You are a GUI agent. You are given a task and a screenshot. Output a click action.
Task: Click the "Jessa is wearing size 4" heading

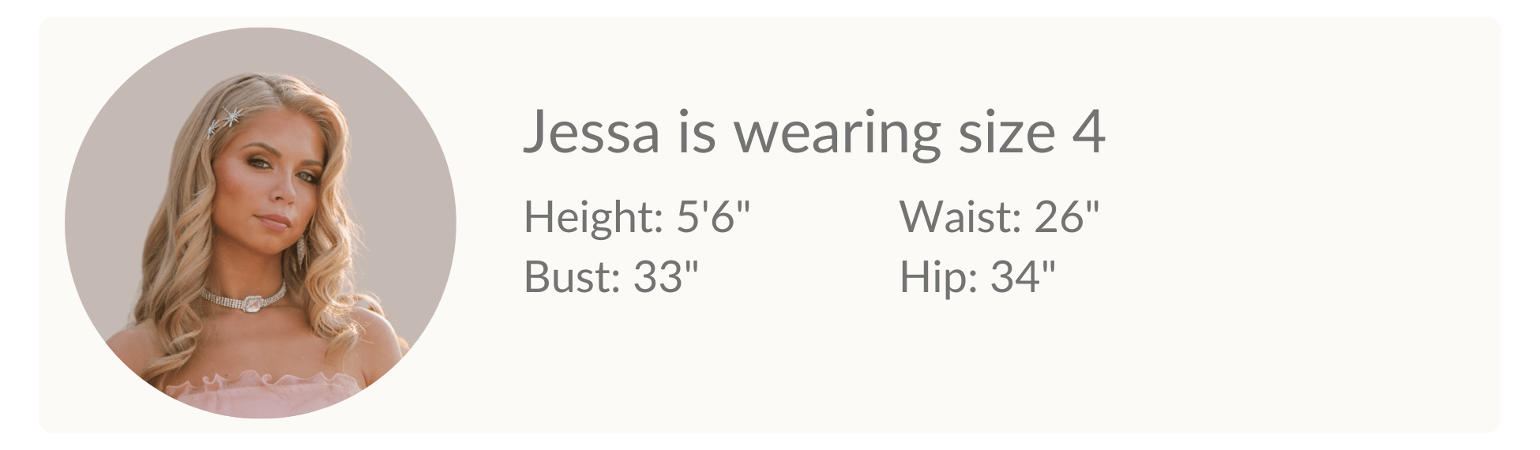click(813, 132)
